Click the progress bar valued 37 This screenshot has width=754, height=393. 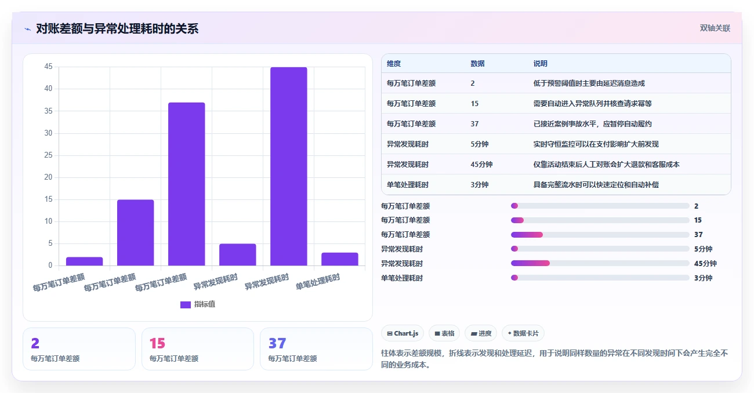[x=600, y=234]
